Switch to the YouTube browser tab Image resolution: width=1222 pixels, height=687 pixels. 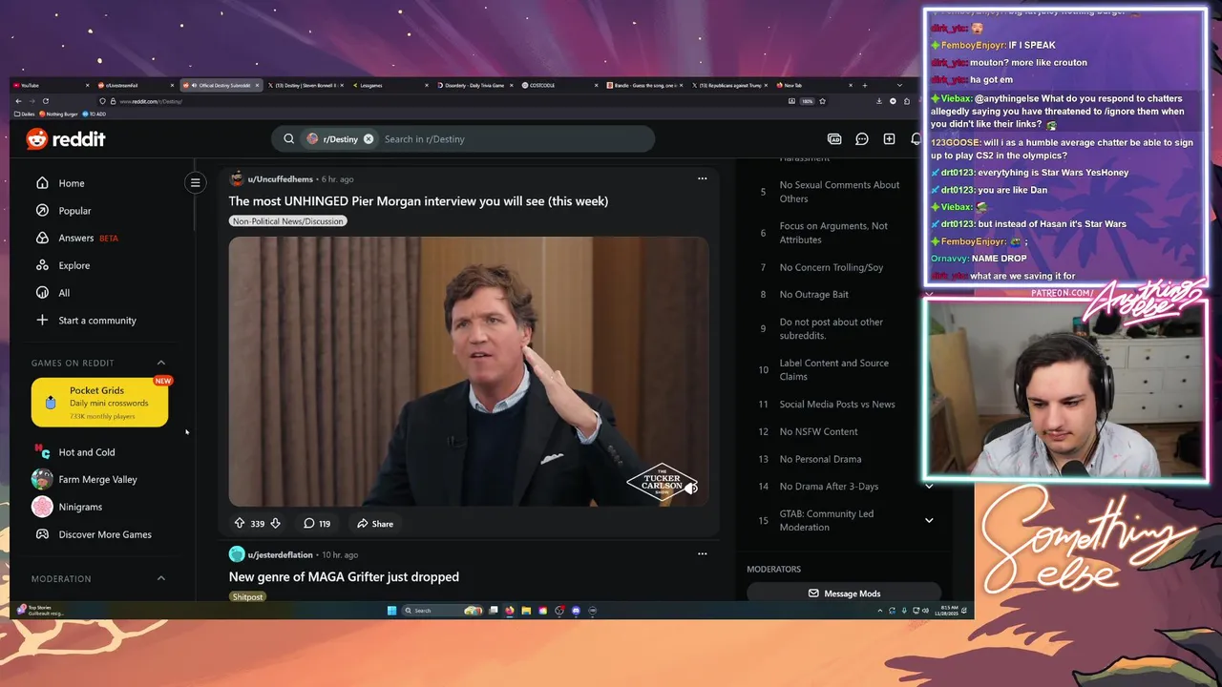[x=50, y=86]
